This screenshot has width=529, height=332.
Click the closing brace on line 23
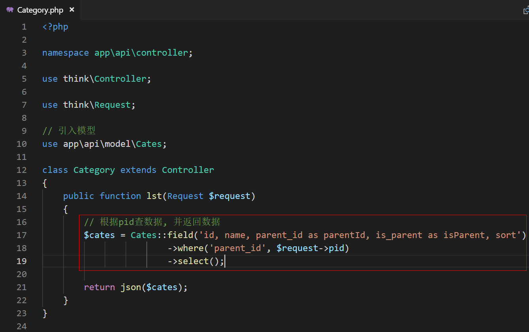tap(45, 313)
